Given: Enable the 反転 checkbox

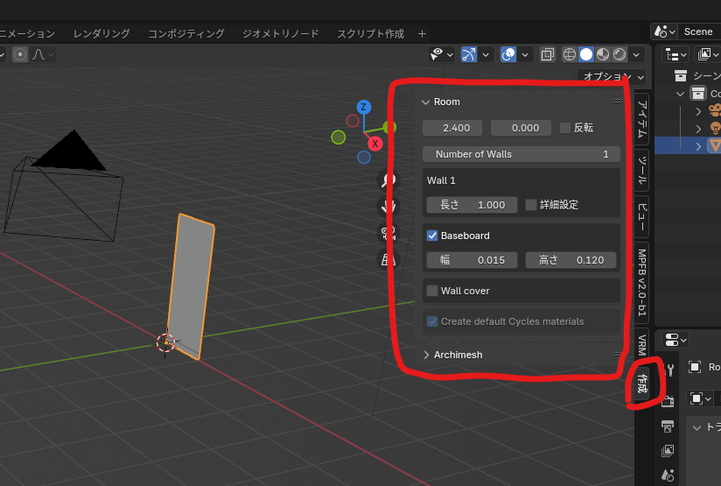Looking at the screenshot, I should pos(565,128).
